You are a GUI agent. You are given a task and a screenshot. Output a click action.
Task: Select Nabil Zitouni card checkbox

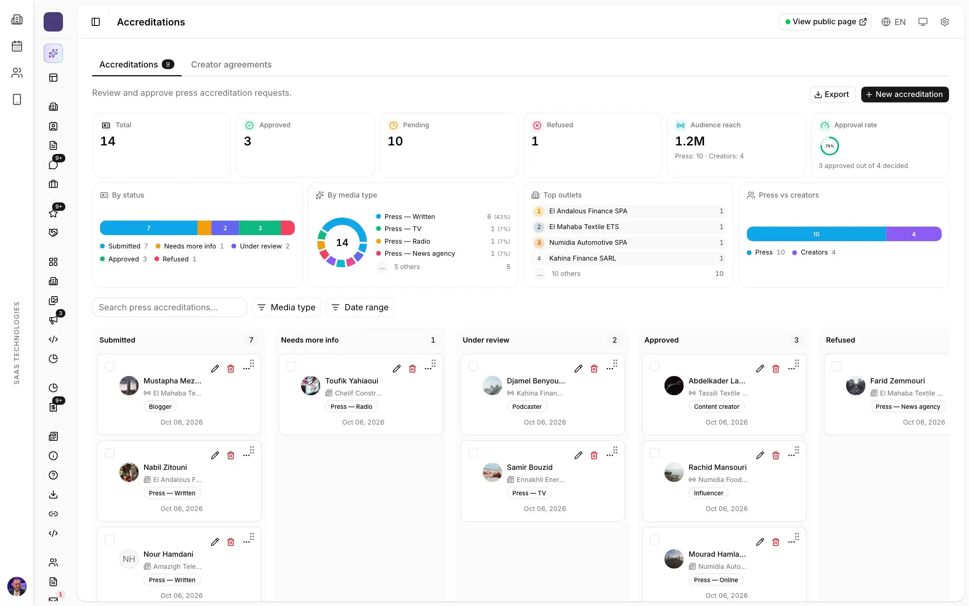(x=109, y=453)
